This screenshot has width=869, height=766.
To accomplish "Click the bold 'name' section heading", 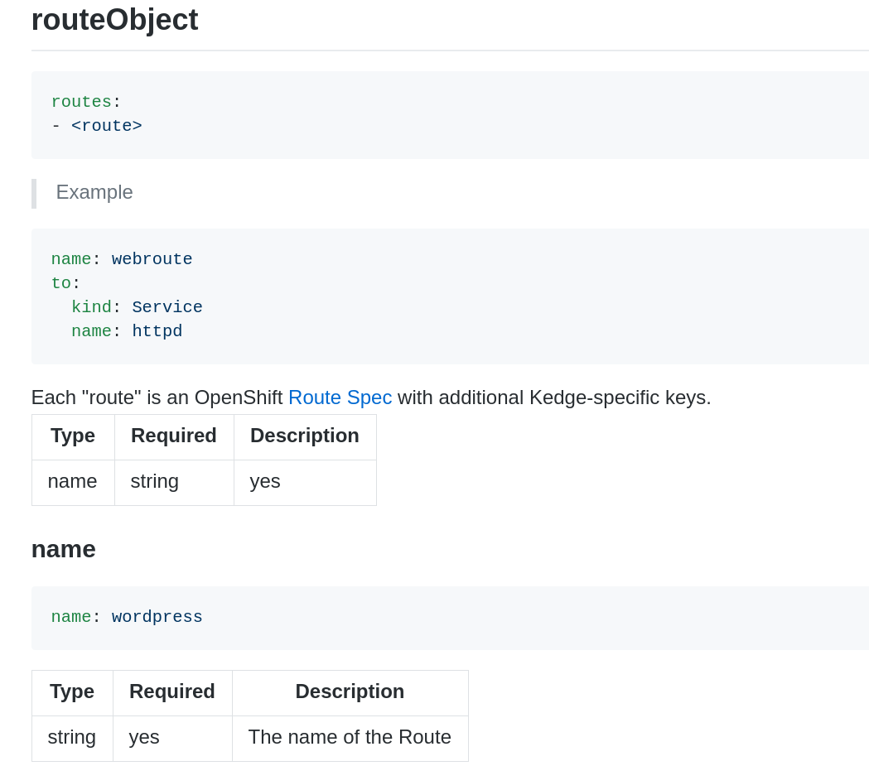I will [x=64, y=549].
